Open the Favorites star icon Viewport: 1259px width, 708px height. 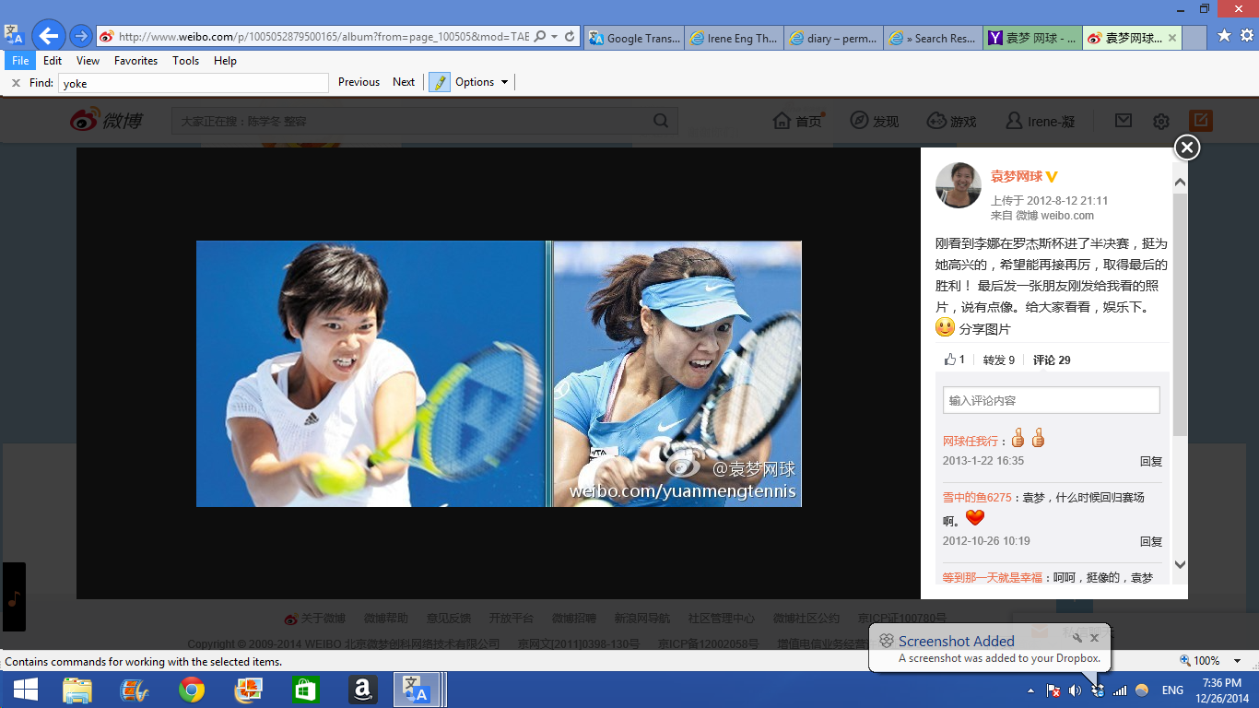pyautogui.click(x=1224, y=36)
